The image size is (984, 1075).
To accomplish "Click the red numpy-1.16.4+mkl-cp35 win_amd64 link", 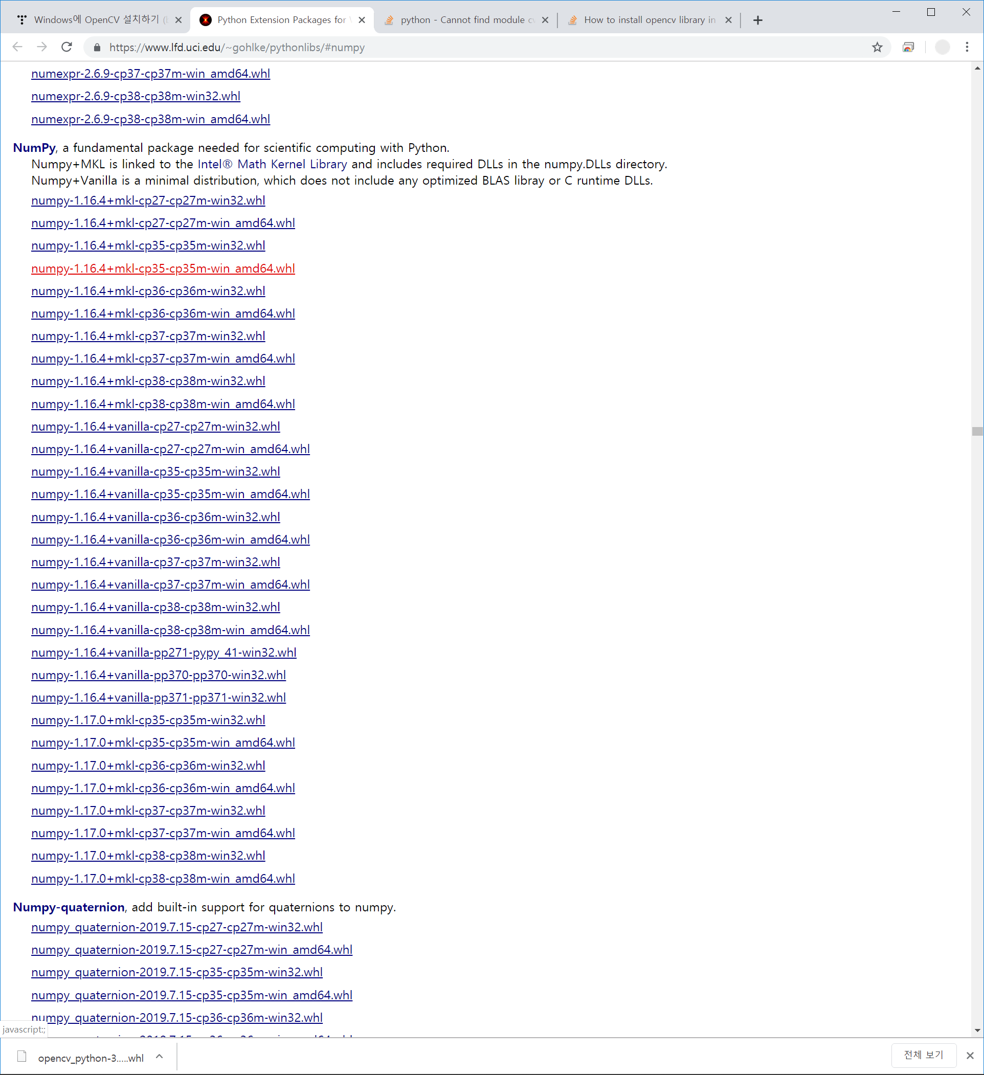I will coord(163,268).
